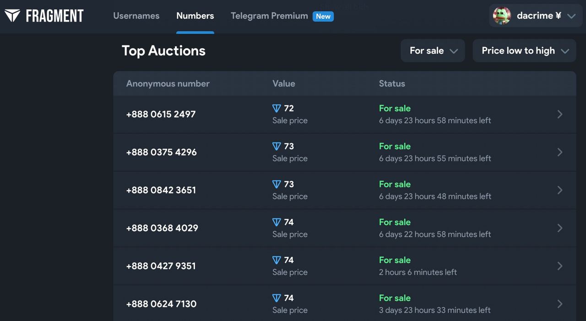The image size is (586, 321).
Task: Open number +888 0375 4296 listing
Action: pyautogui.click(x=162, y=152)
